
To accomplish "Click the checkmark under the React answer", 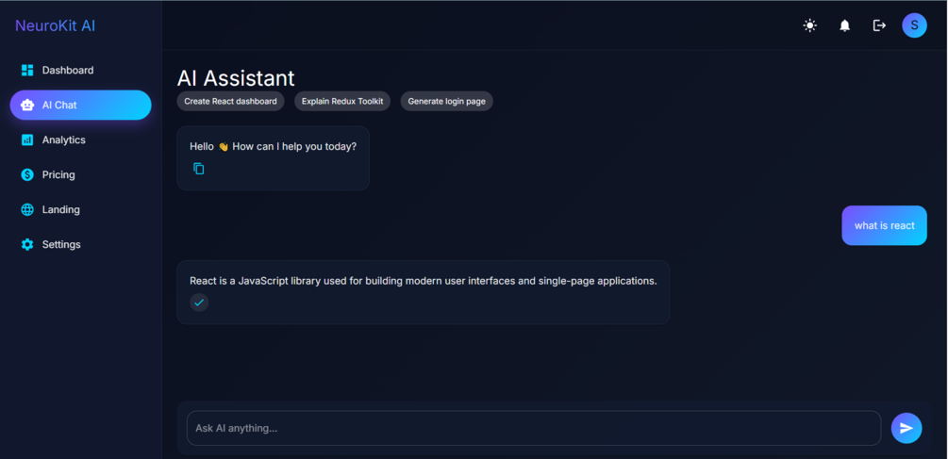I will click(x=199, y=302).
